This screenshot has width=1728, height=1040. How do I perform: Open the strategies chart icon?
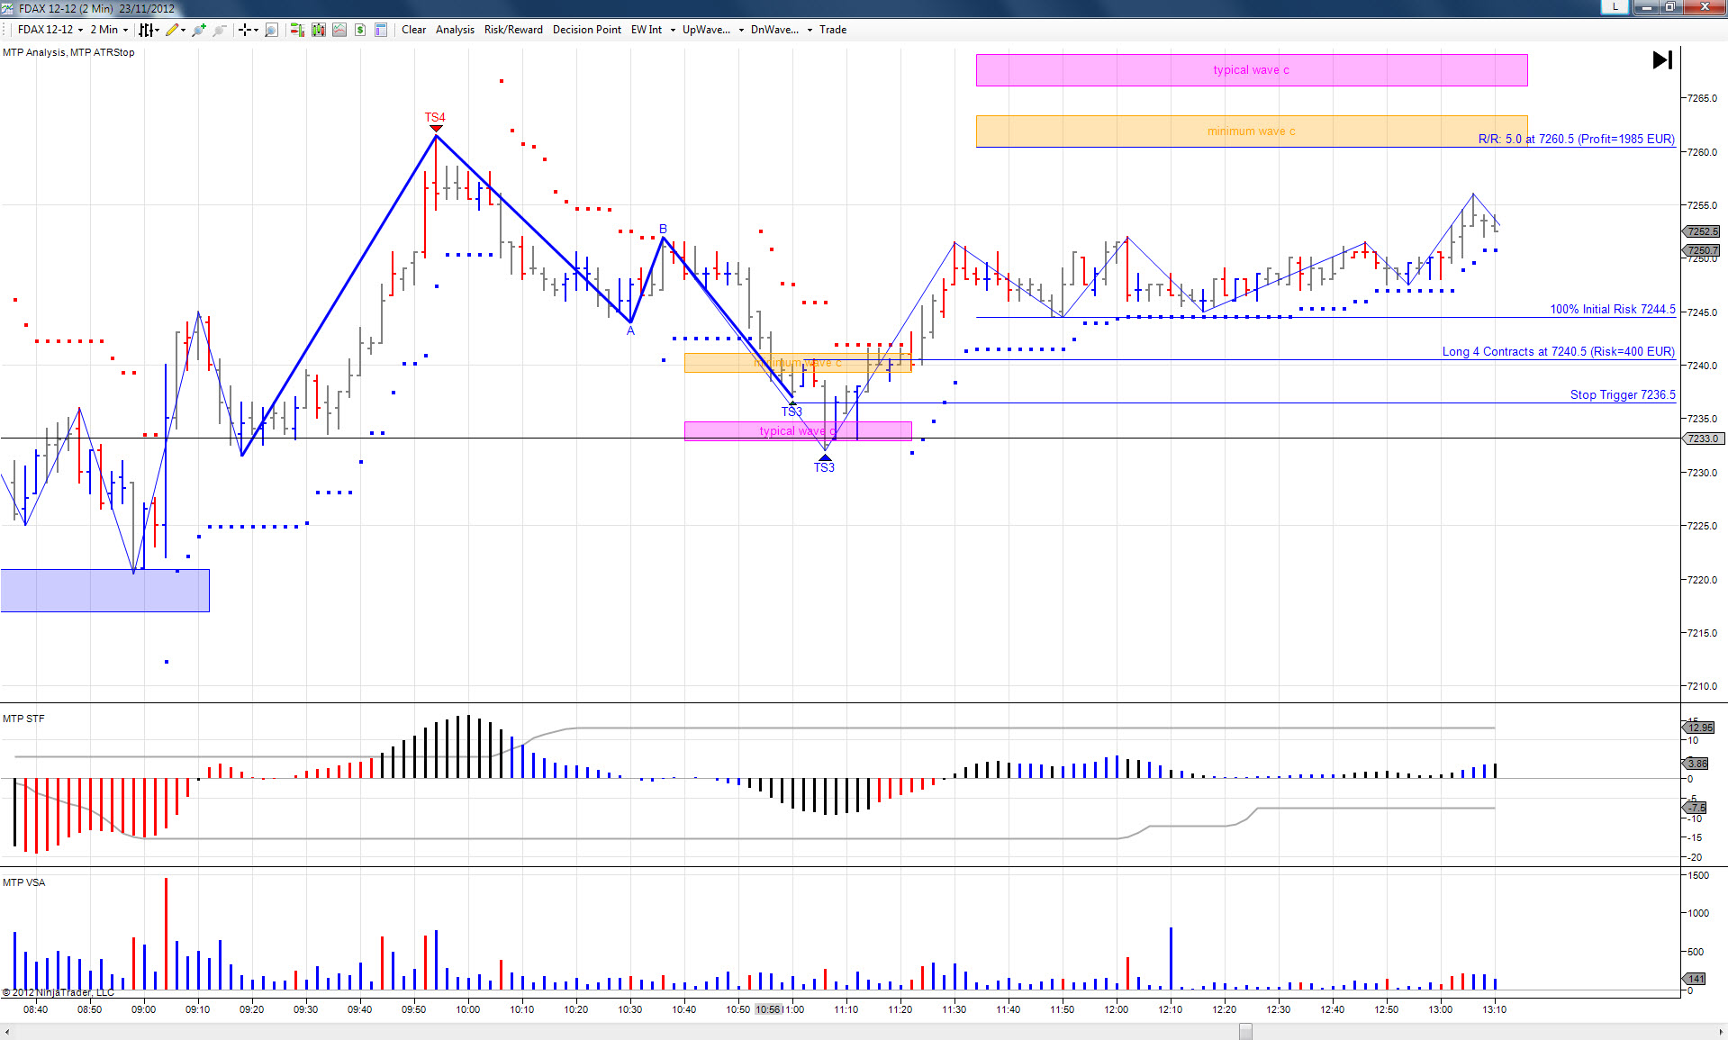(x=339, y=30)
